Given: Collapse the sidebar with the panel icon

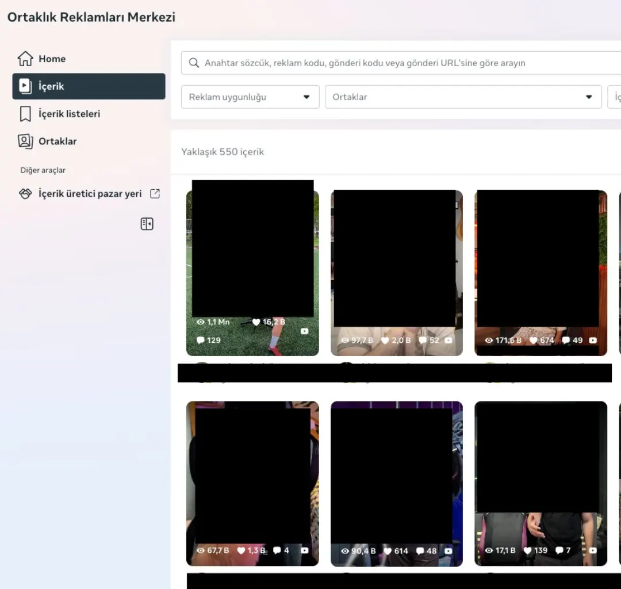Looking at the screenshot, I should [147, 224].
